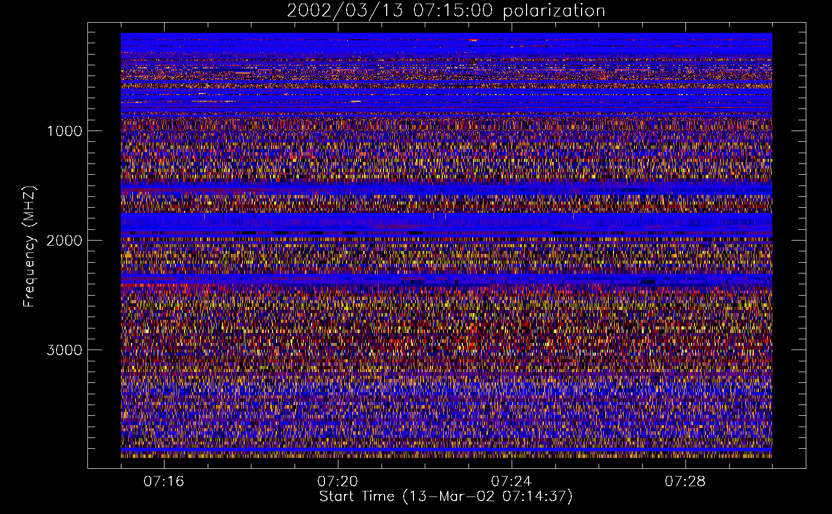Image resolution: width=832 pixels, height=514 pixels.
Task: Click the 07:16 time tick label
Action: tap(164, 482)
